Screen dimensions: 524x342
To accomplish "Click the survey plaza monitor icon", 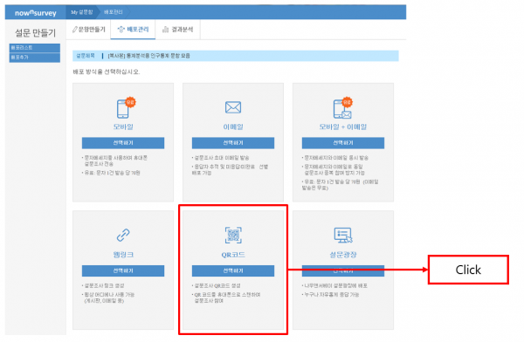I will point(343,236).
